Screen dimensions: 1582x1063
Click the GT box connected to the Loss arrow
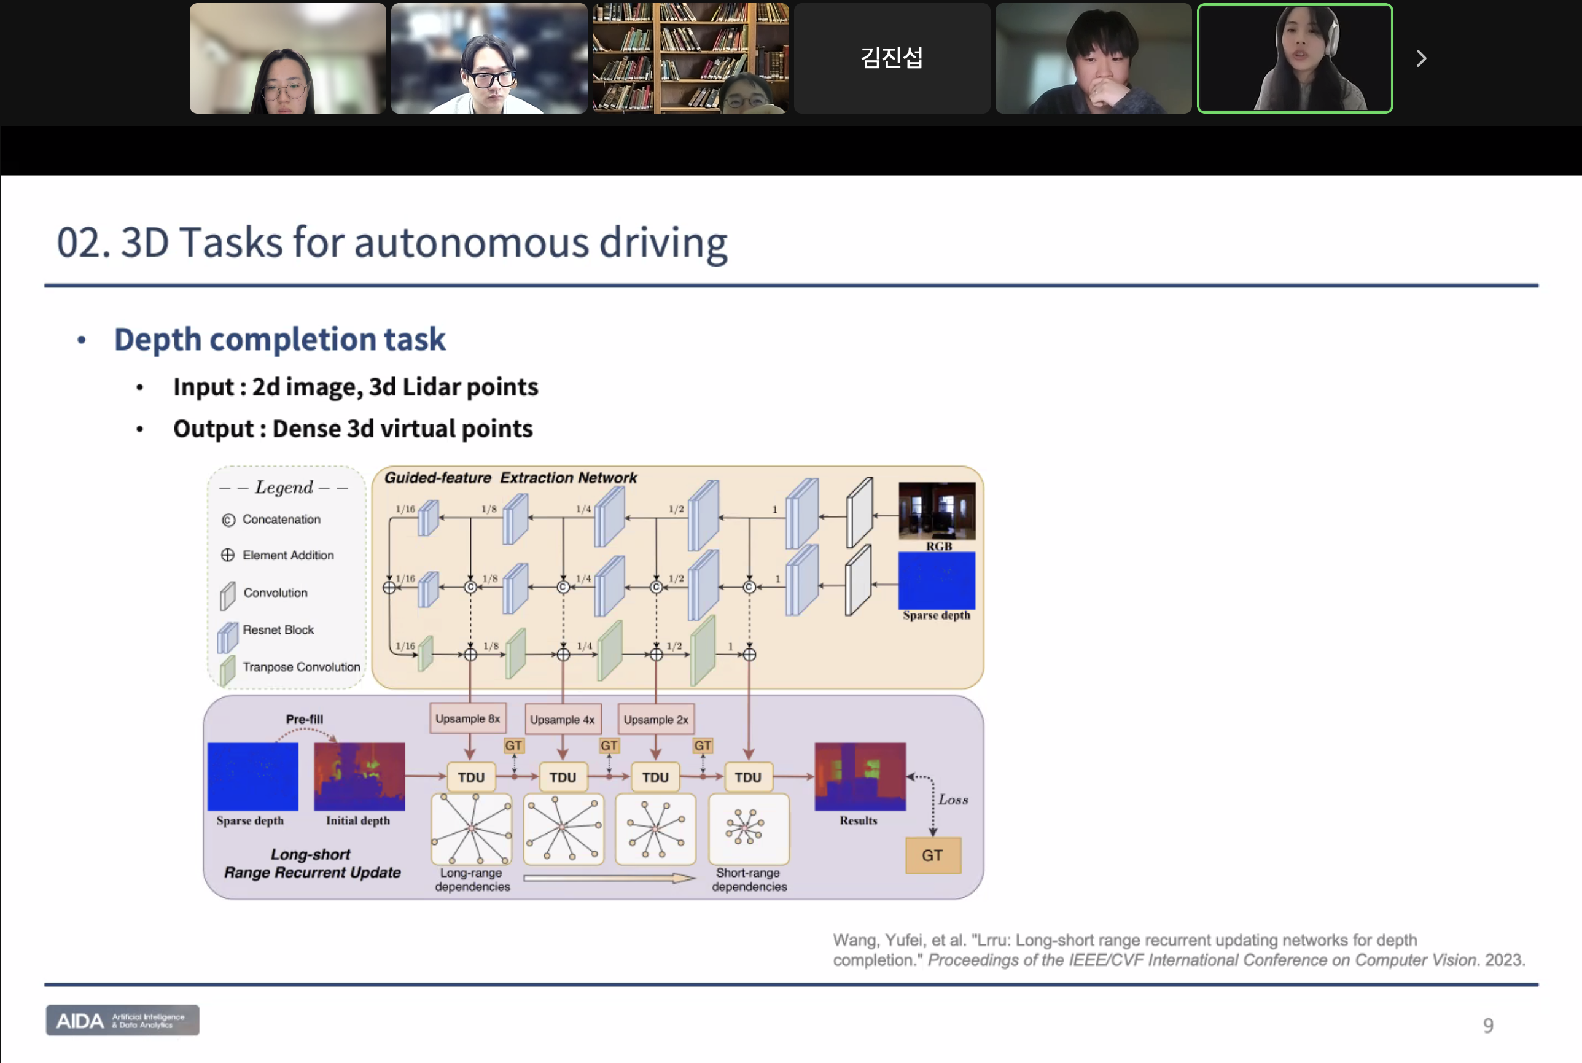[934, 855]
